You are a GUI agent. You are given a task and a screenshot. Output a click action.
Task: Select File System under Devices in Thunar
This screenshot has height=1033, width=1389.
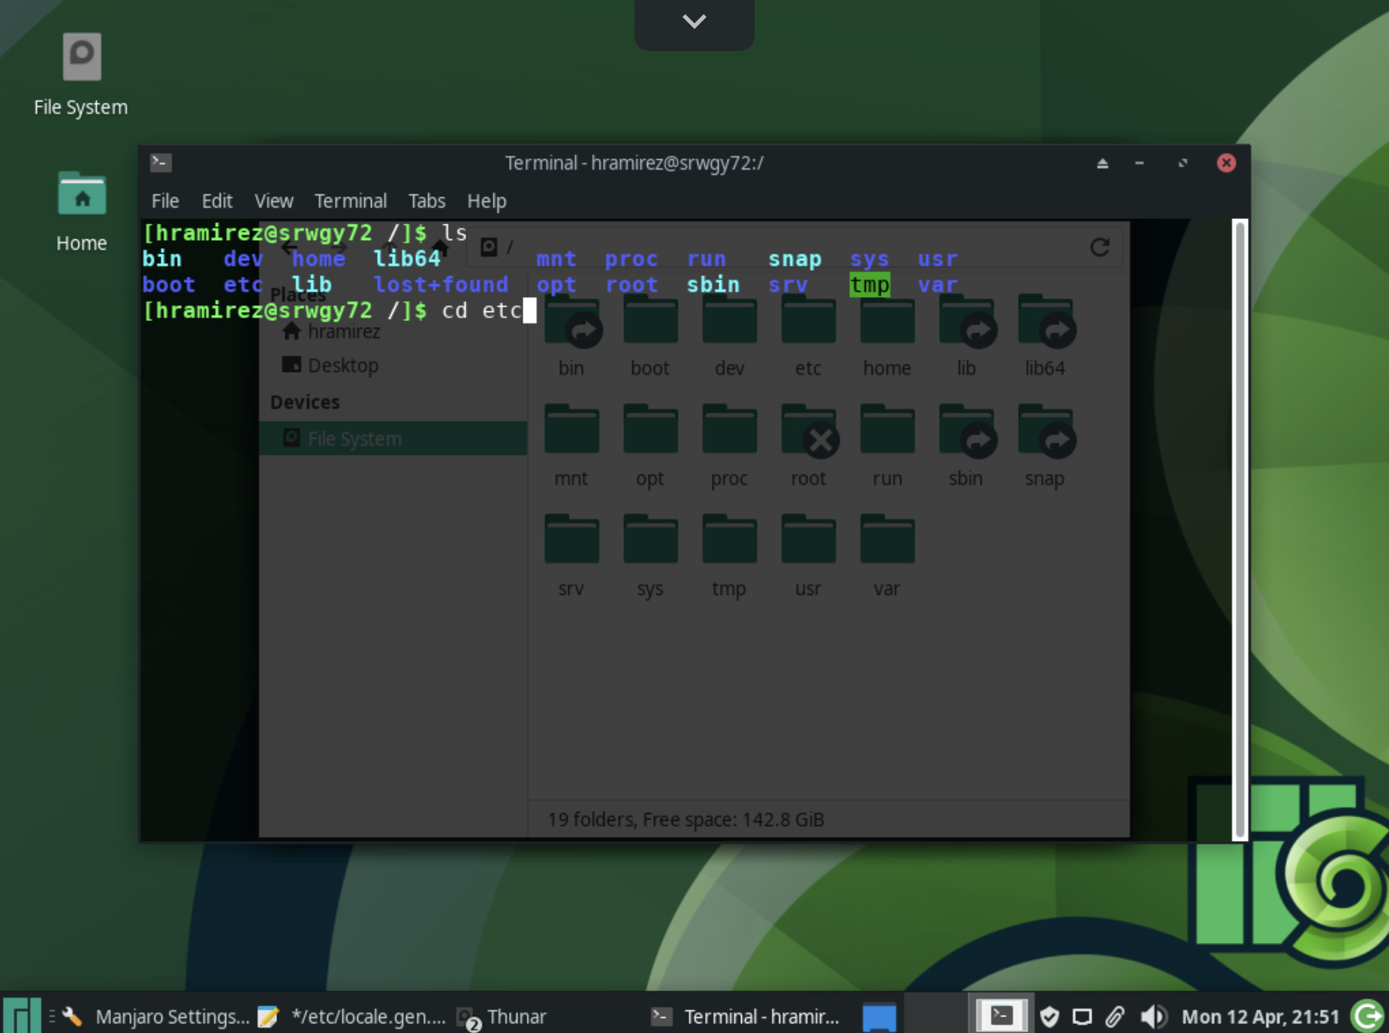[393, 438]
